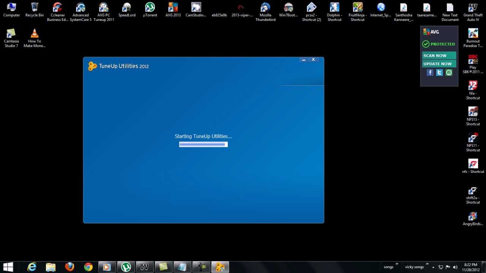Select the pcsx2 Shortcut (2) icon
This screenshot has width=486, height=273.
click(x=312, y=12)
